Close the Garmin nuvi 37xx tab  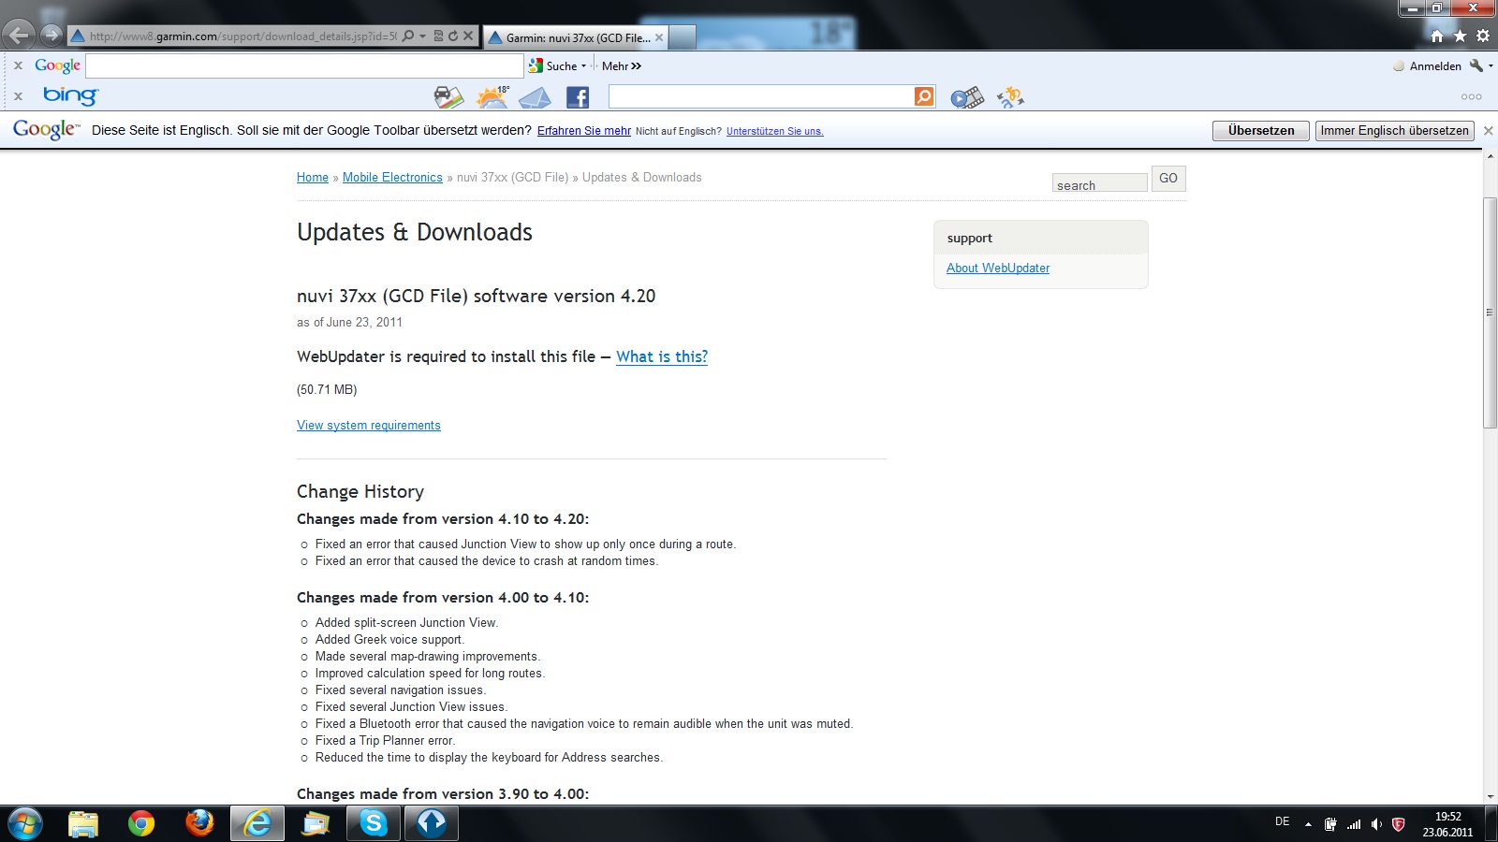tap(659, 37)
